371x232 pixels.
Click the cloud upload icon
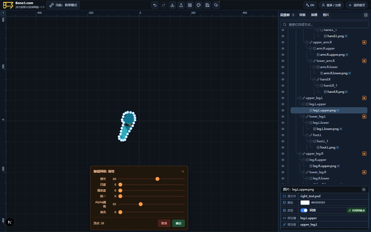coord(216,5)
